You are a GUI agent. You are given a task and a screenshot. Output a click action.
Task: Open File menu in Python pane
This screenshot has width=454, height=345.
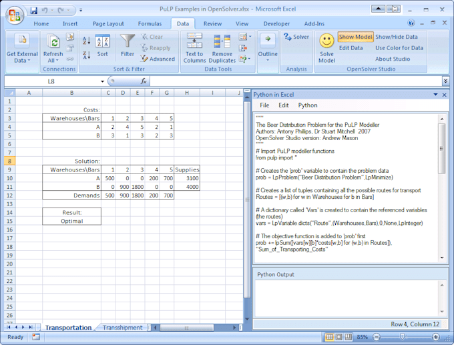[x=264, y=105]
